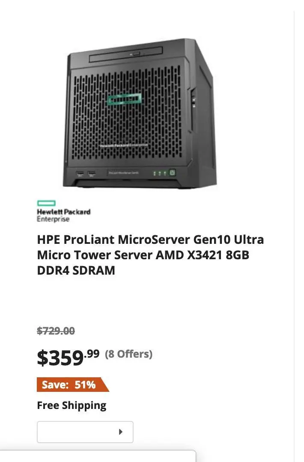Viewport: 304px width, 462px height.
Task: Open the dropdown below Free Shipping
Action: (85, 432)
